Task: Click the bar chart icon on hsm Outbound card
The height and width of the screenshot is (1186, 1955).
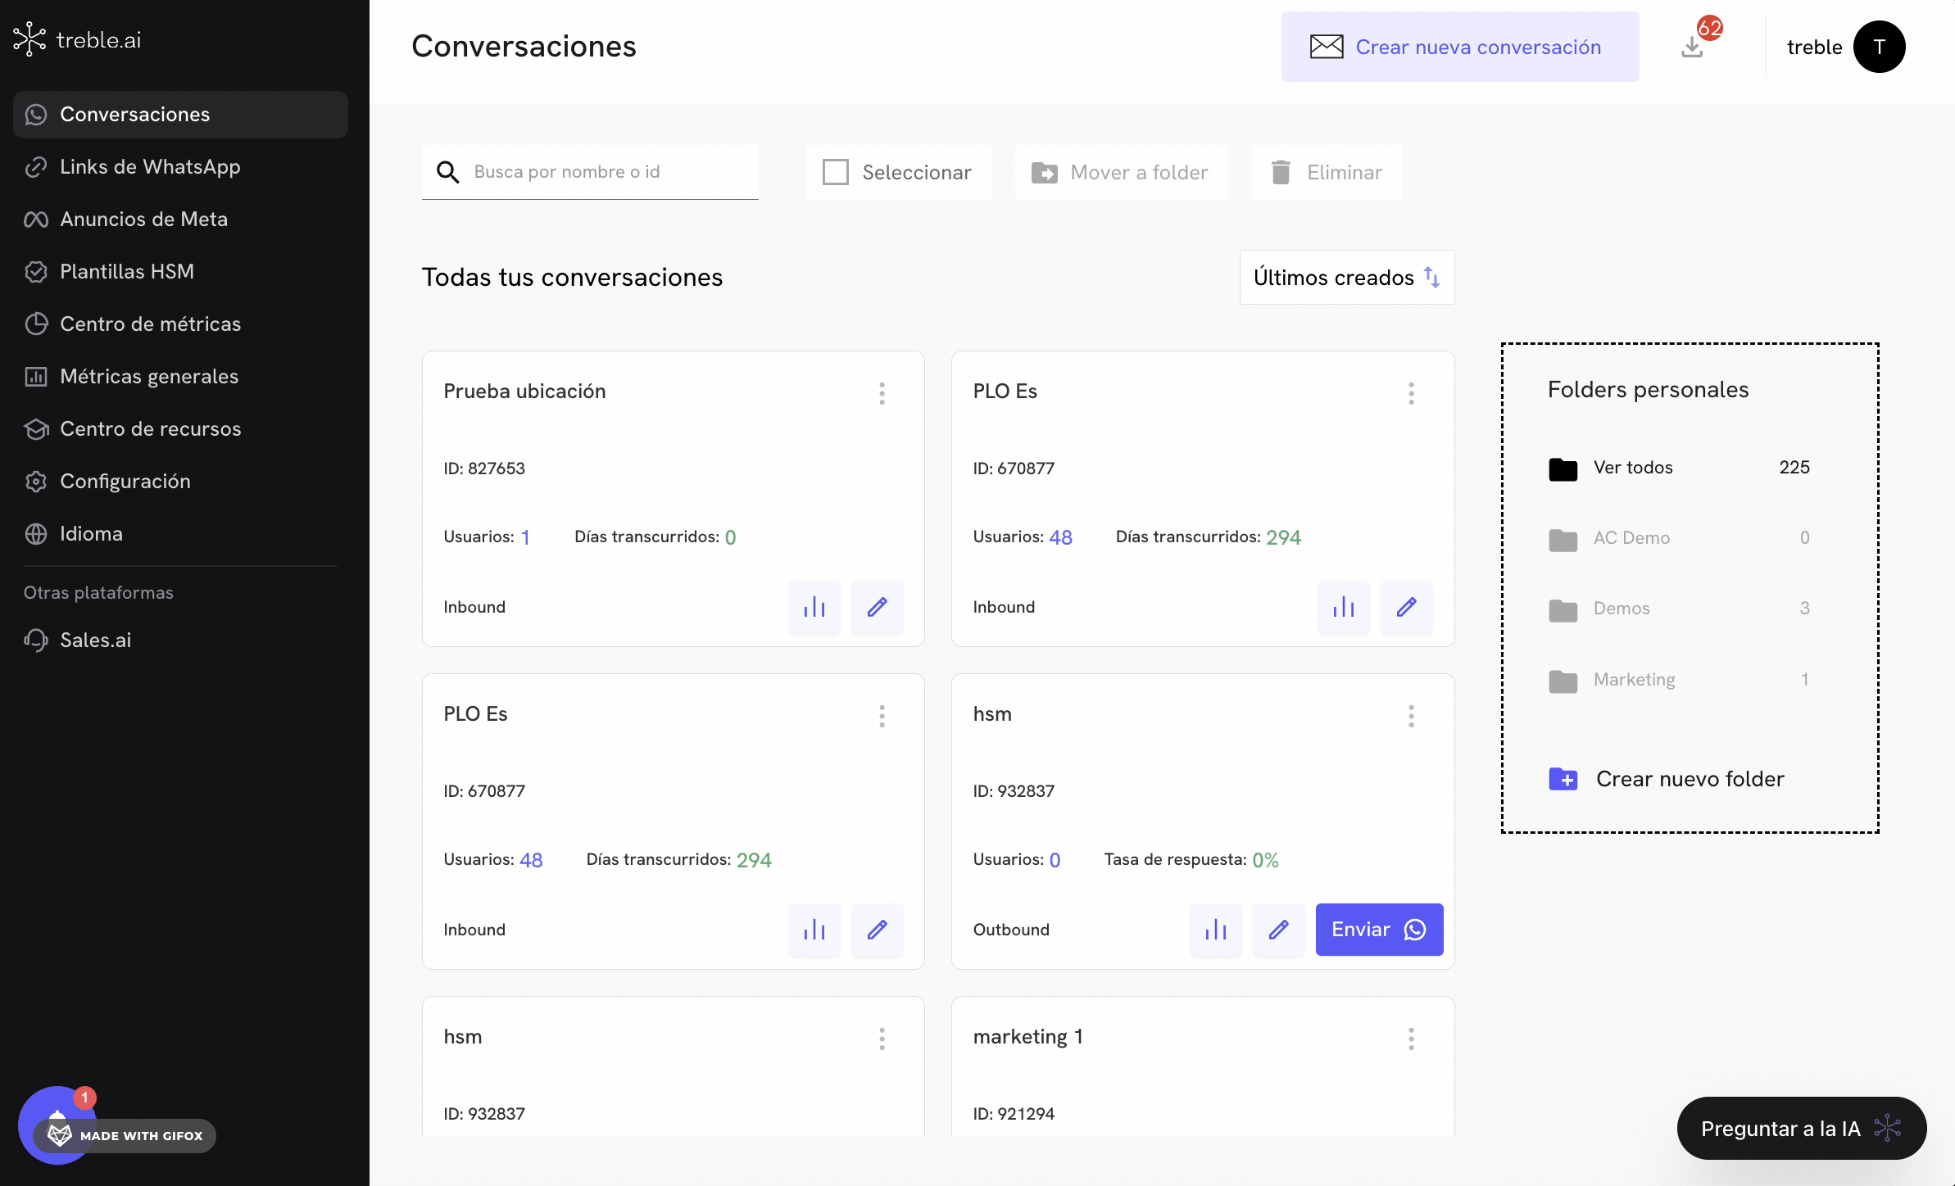Action: [1215, 930]
